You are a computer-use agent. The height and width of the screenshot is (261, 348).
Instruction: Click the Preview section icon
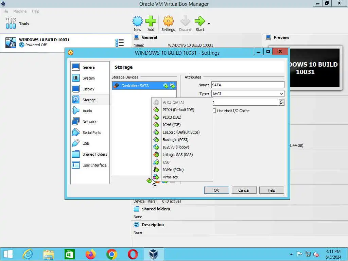268,37
